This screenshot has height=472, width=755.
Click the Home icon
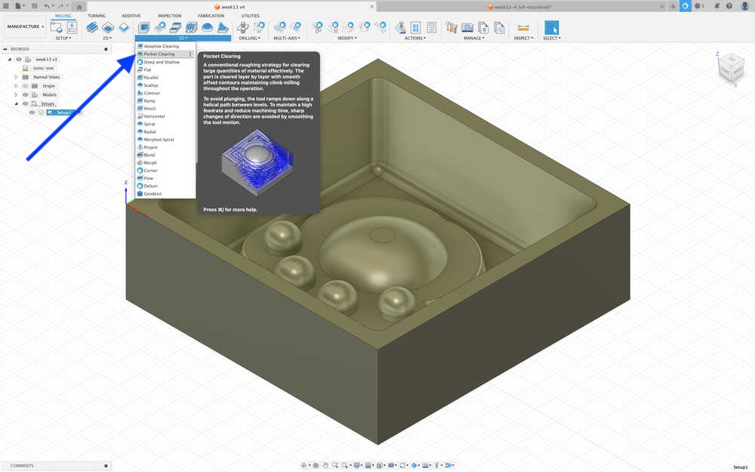click(x=79, y=7)
